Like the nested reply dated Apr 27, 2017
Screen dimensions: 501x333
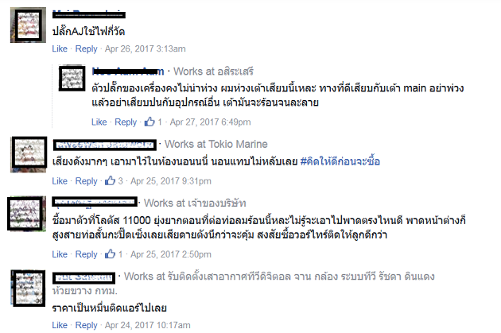99,122
